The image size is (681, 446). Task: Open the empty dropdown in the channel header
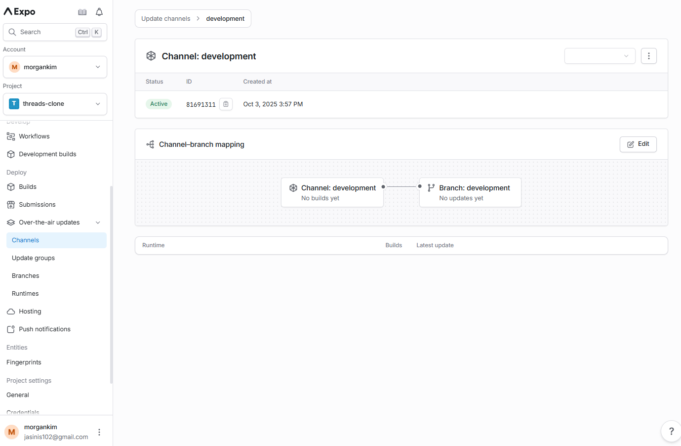click(x=600, y=56)
